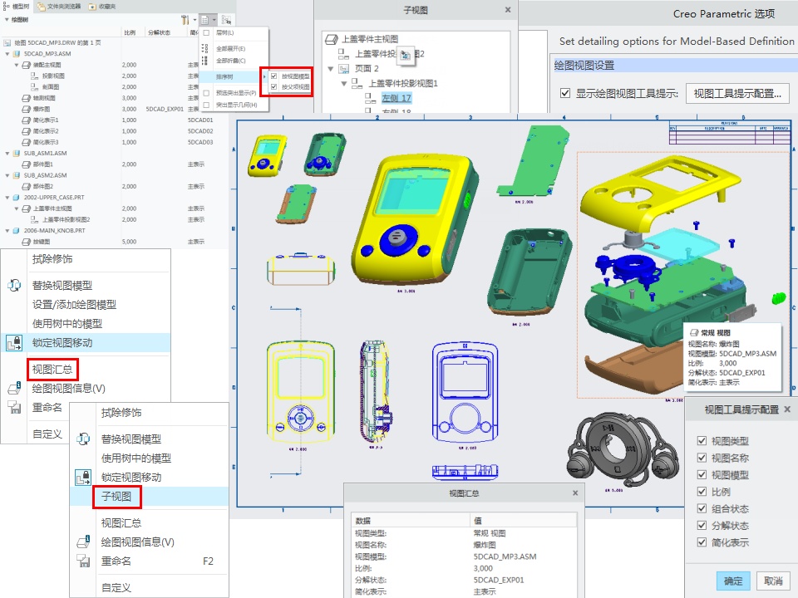
Task: Click the 上盖零件主视图 view icon in 子视图 panel
Action: coord(331,39)
